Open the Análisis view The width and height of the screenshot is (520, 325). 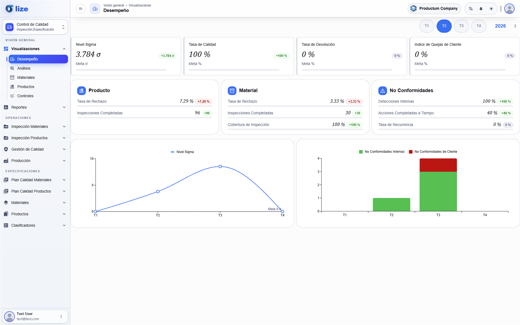(x=38, y=68)
